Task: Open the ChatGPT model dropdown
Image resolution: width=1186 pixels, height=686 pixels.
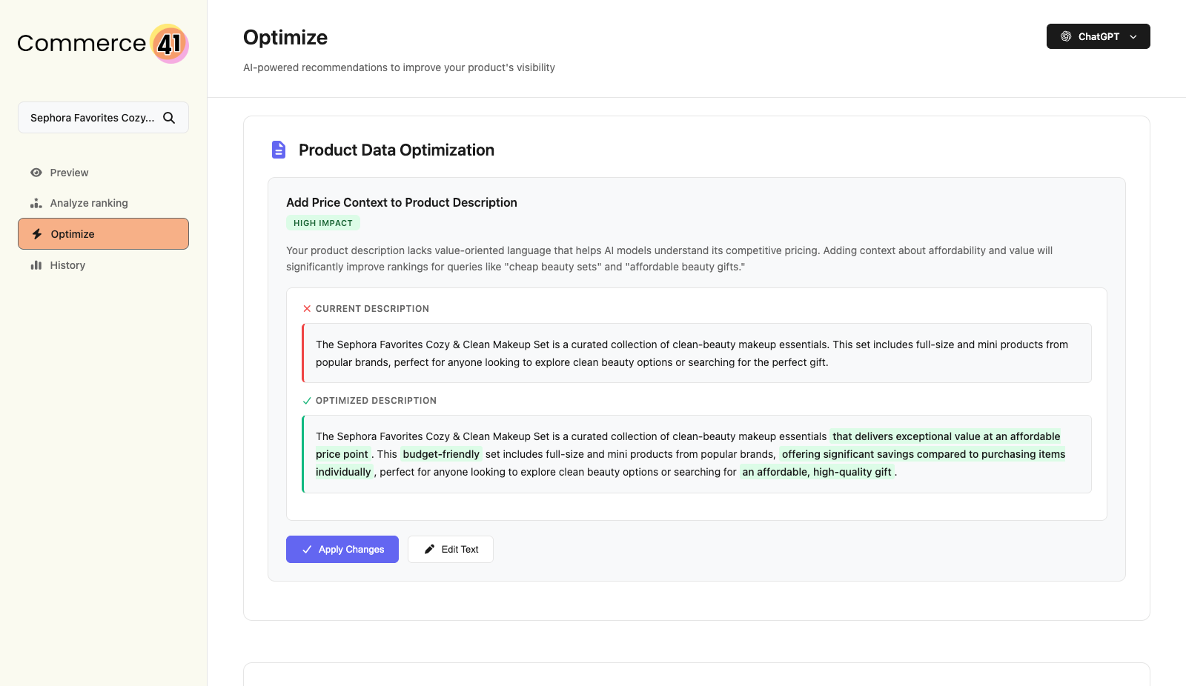Action: pyautogui.click(x=1098, y=36)
